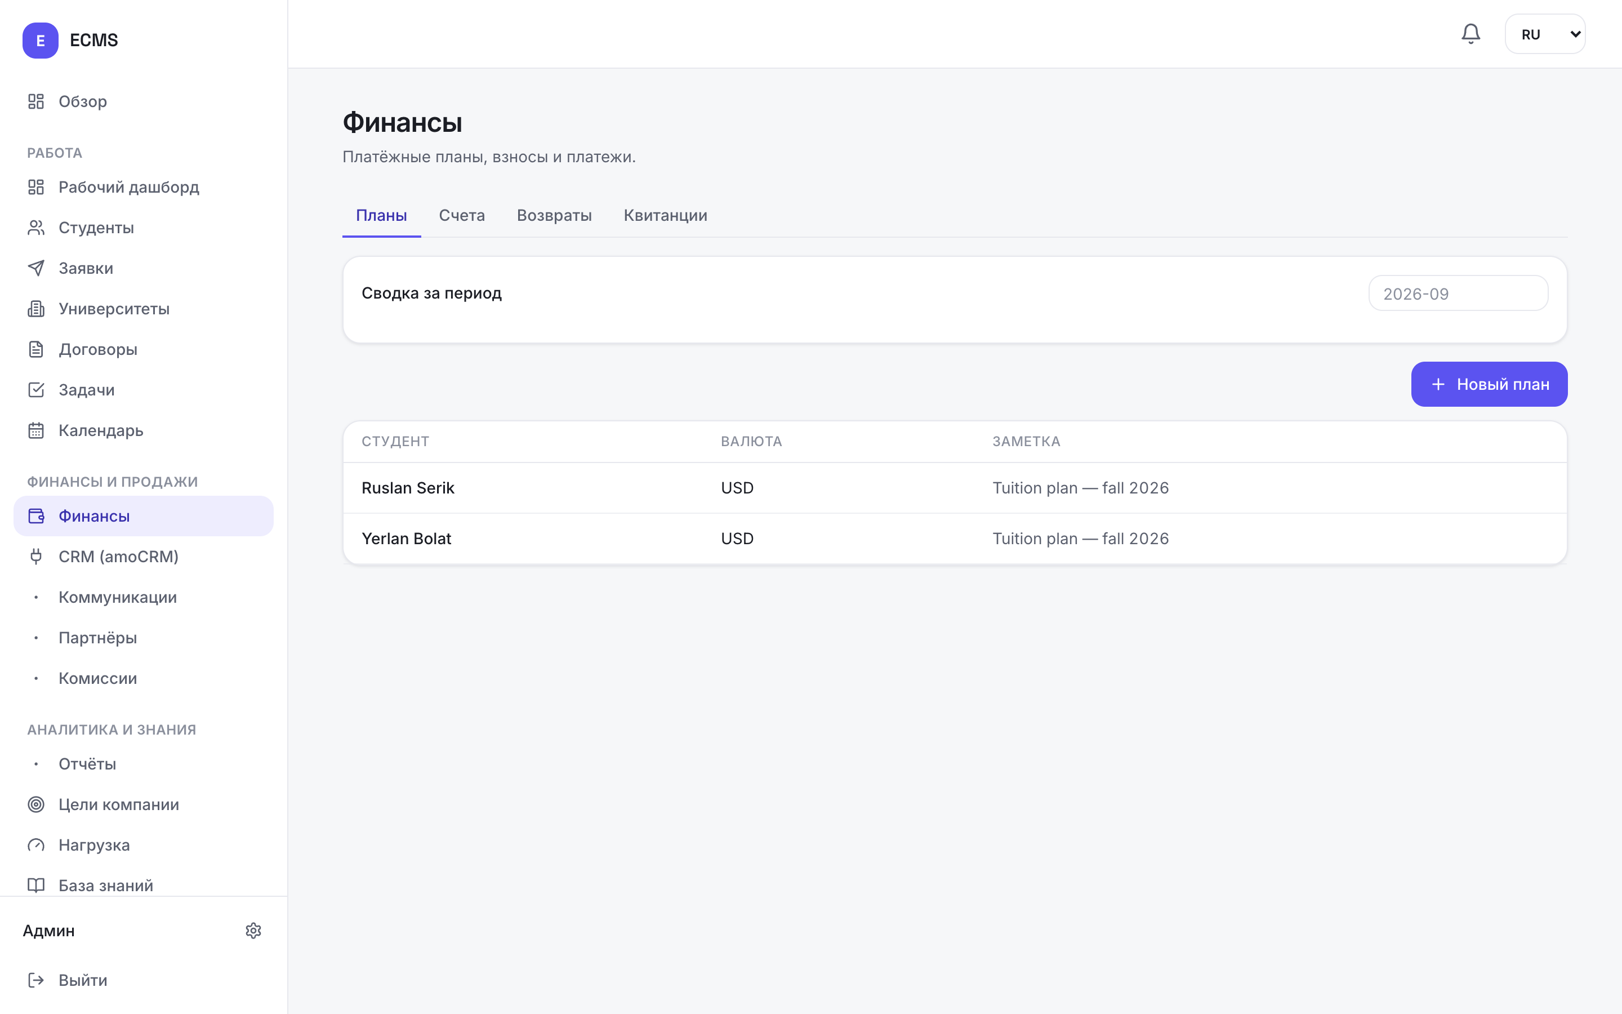Open Календарь page
Screen dimensions: 1622x1014
144,430
